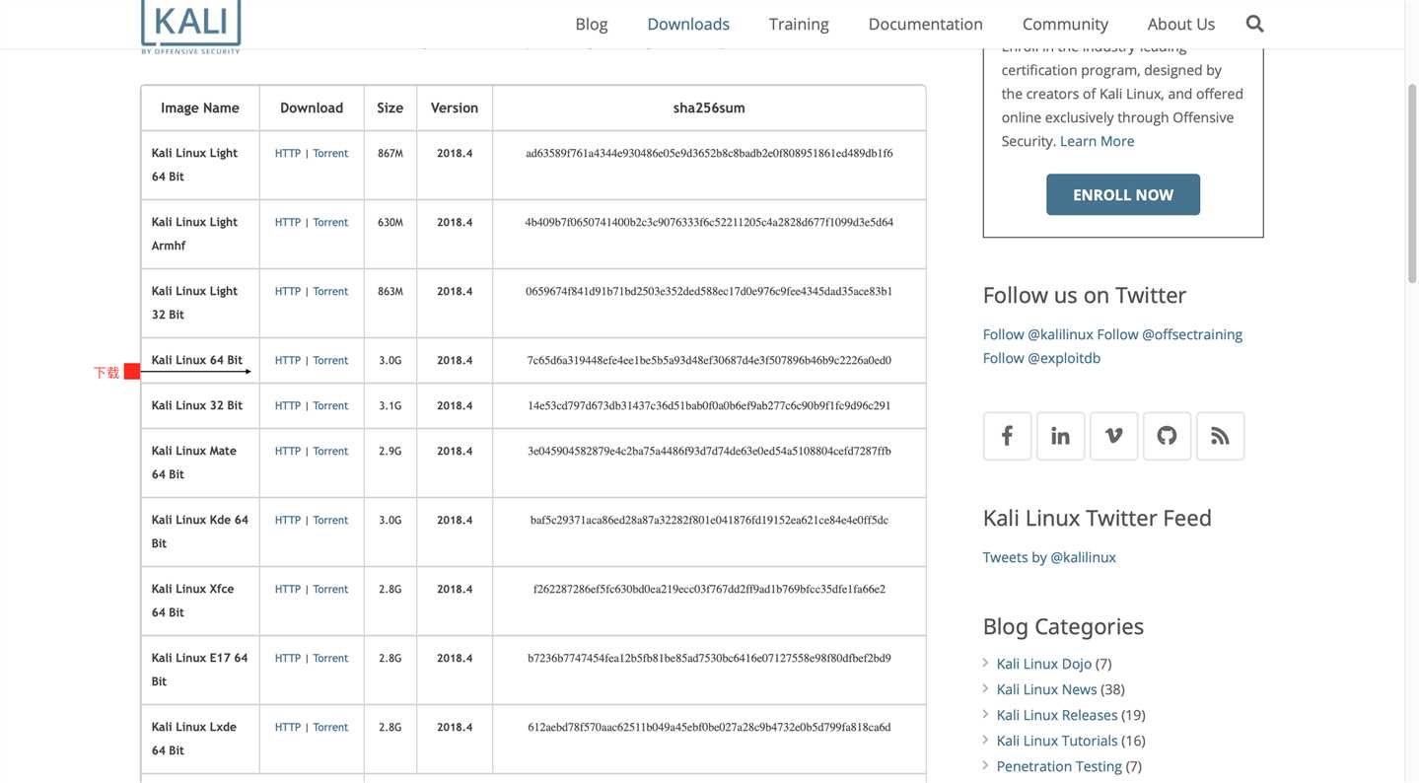Image resolution: width=1419 pixels, height=783 pixels.
Task: Download Kali Linux Light 64 Bit via HTTP
Action: [x=288, y=153]
